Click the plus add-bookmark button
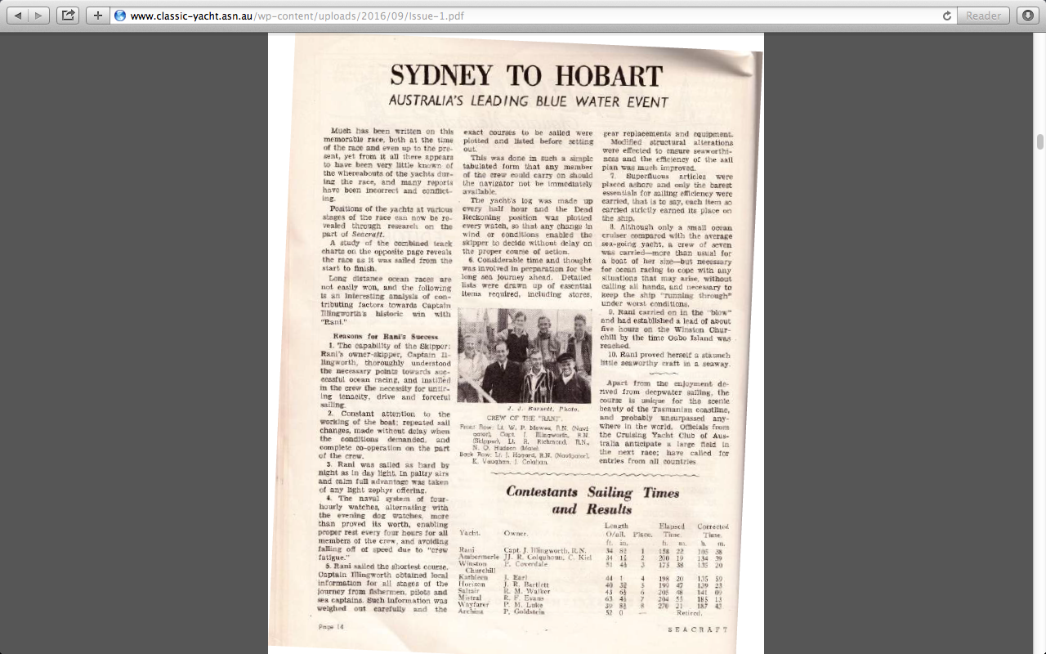Screen dimensions: 1046x654 (98, 16)
